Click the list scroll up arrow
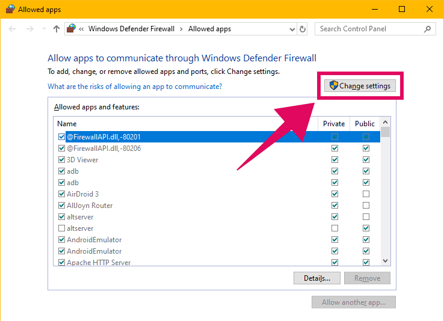This screenshot has height=321, width=444. (385, 122)
